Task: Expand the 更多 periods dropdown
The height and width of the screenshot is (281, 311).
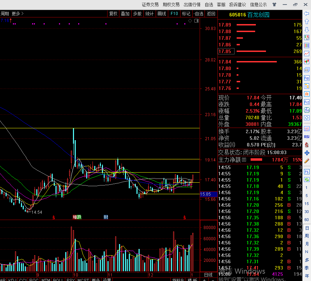Action: click(x=17, y=14)
